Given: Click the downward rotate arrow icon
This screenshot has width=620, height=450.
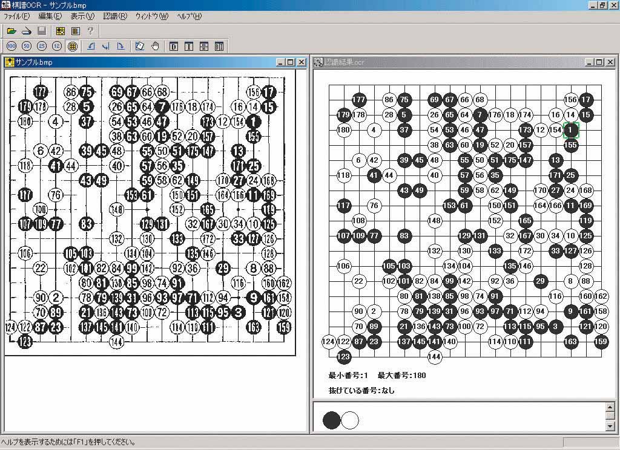Looking at the screenshot, I should click(105, 46).
